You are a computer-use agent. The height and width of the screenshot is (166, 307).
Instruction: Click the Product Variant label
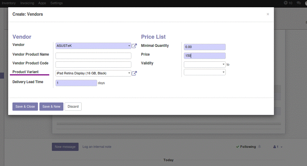point(26,72)
